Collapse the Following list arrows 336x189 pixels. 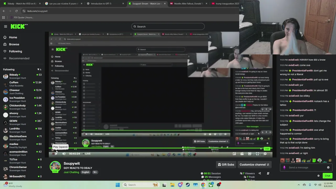39,70
